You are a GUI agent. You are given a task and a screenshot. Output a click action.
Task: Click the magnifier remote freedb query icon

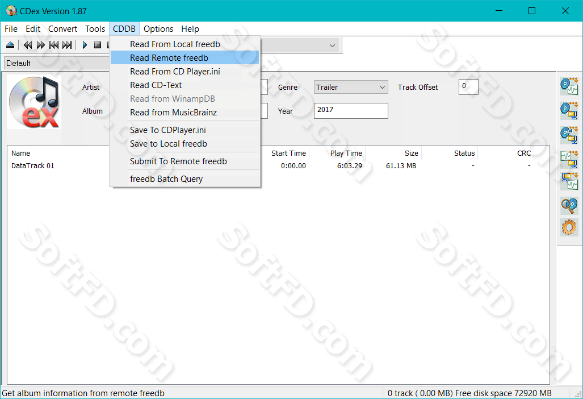569,206
